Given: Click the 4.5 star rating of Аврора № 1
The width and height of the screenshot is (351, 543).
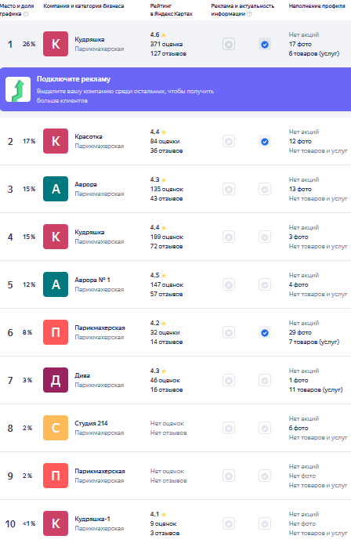Looking at the screenshot, I should (158, 275).
